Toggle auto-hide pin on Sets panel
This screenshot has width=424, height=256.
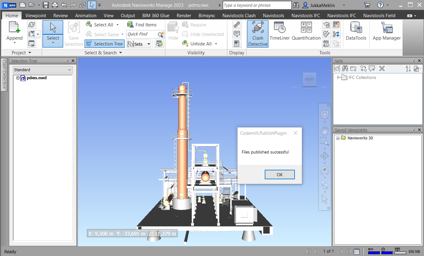pos(414,61)
